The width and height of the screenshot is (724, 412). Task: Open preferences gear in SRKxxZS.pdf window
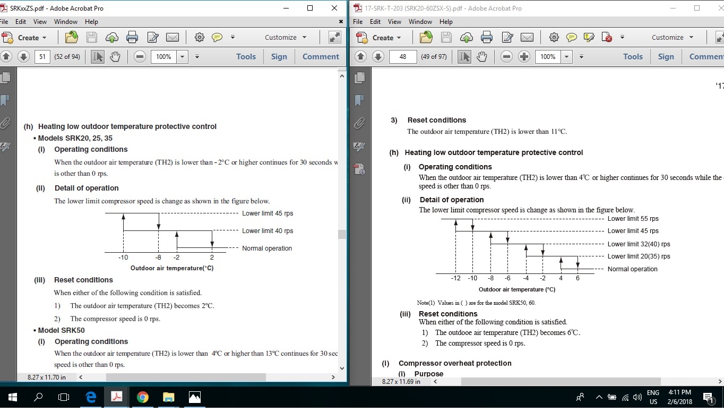click(x=200, y=37)
